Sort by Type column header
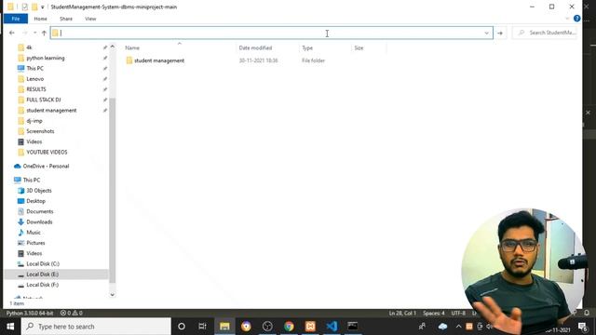Image resolution: width=596 pixels, height=335 pixels. [x=307, y=47]
